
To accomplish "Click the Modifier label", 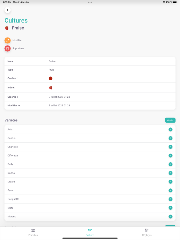I will 17,40.
